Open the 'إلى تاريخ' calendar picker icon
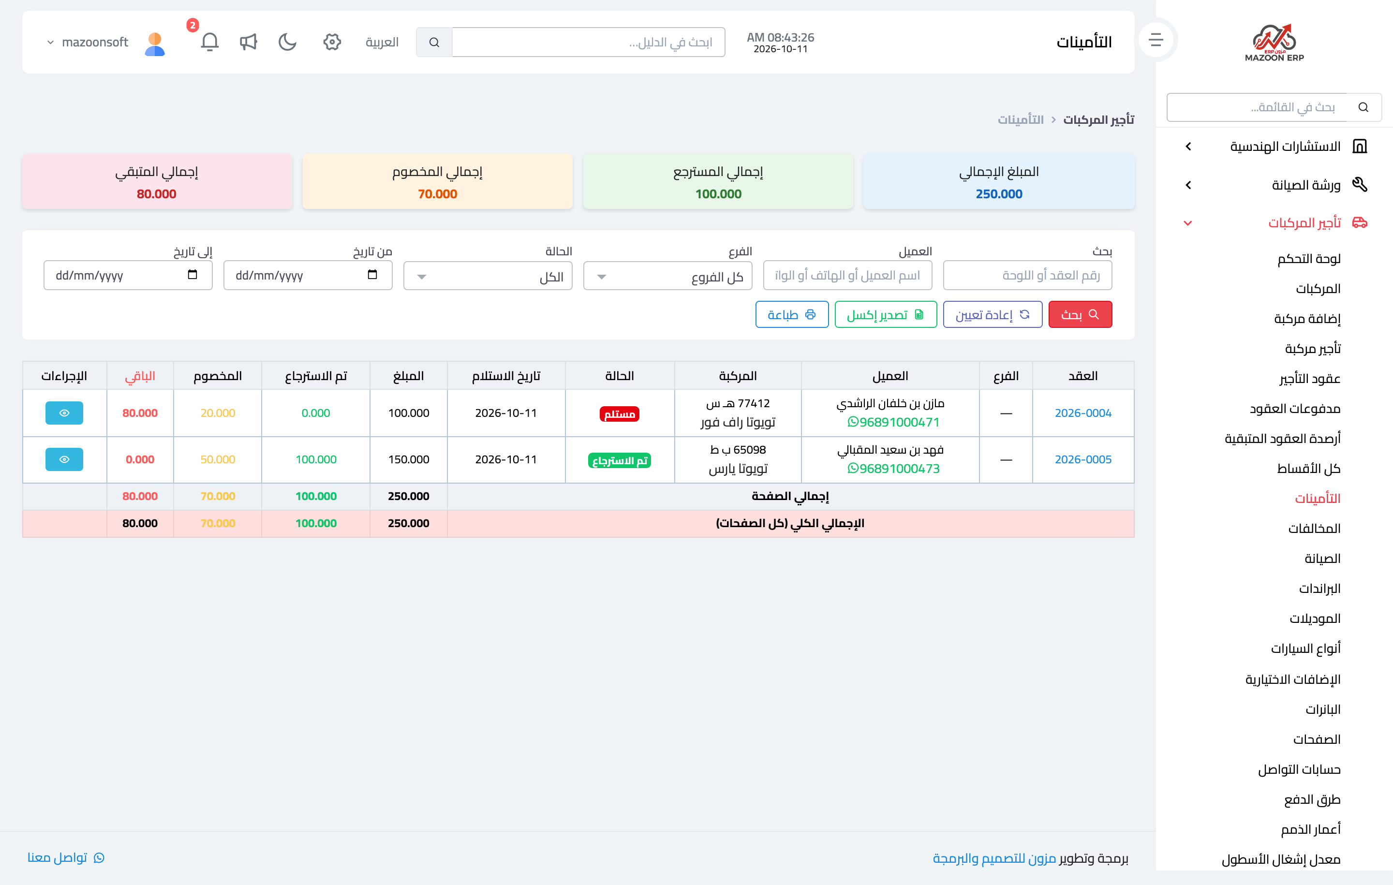The height and width of the screenshot is (885, 1393). tap(192, 275)
